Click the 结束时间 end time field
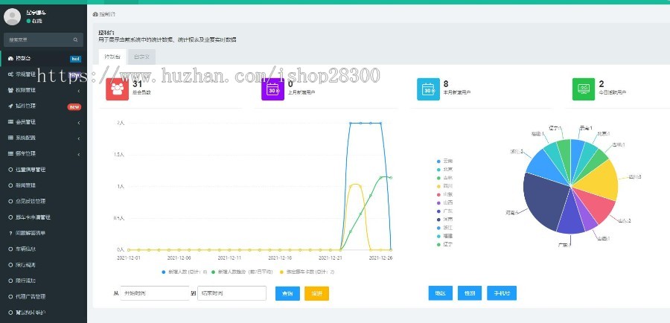This screenshot has height=323, width=670. tap(232, 293)
